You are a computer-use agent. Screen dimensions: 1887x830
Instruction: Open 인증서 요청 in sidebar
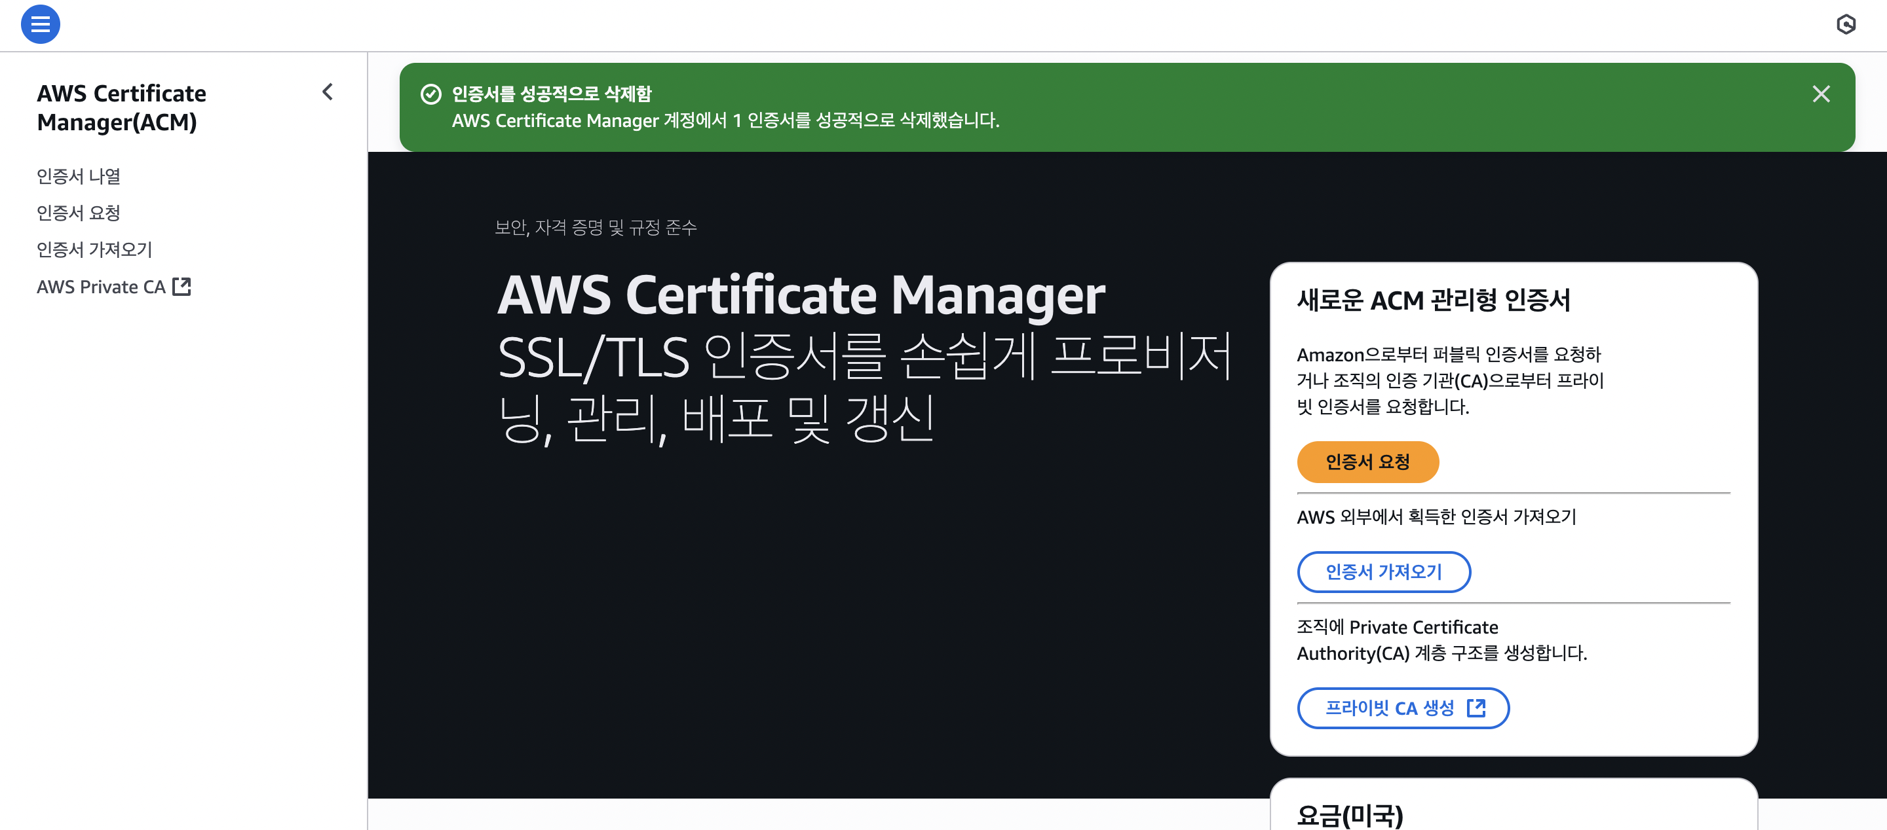pyautogui.click(x=79, y=213)
